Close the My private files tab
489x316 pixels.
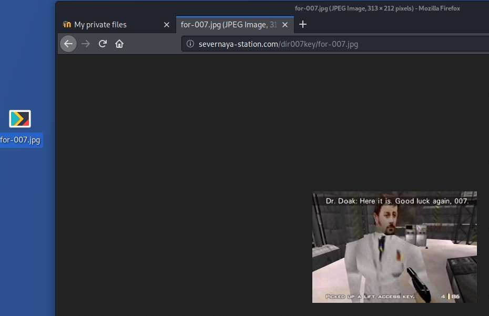(167, 25)
